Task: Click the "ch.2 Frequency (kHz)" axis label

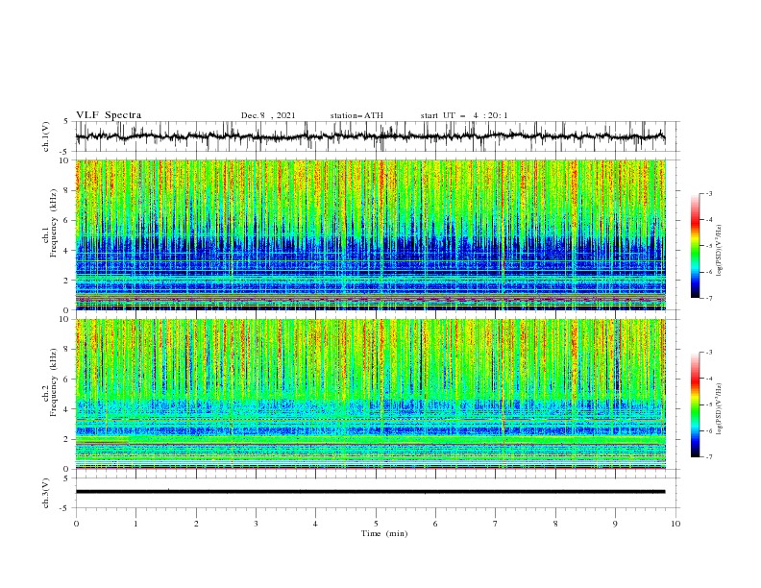Action: pyautogui.click(x=50, y=381)
